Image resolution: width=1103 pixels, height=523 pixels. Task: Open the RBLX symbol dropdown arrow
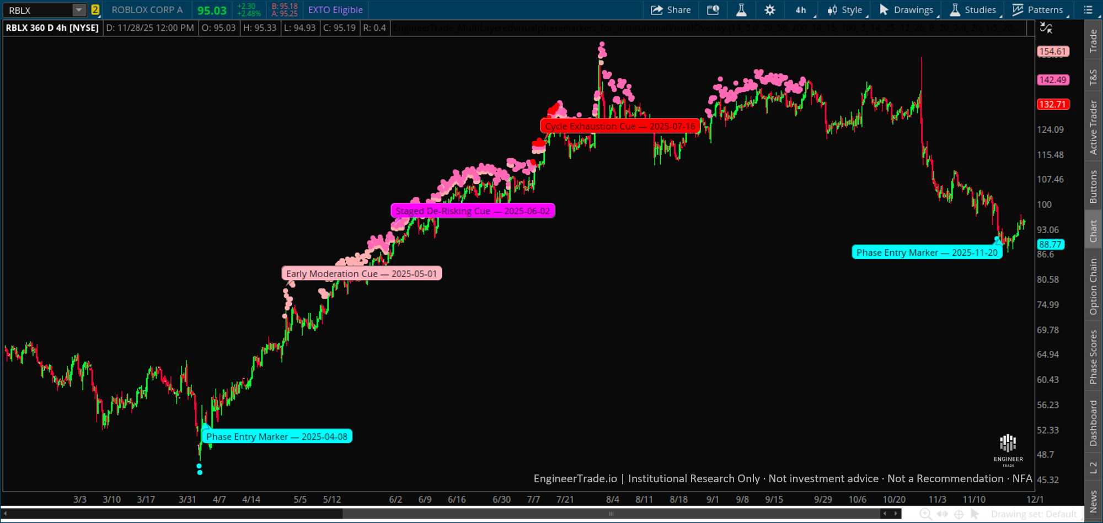point(79,10)
